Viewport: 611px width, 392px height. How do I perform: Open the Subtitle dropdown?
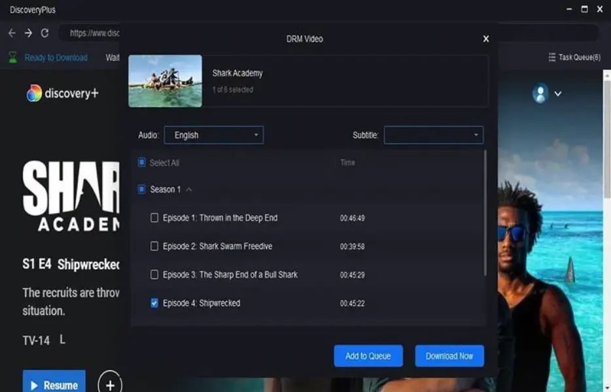click(433, 135)
